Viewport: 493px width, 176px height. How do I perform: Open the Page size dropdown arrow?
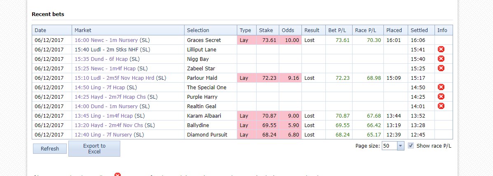[x=401, y=146]
